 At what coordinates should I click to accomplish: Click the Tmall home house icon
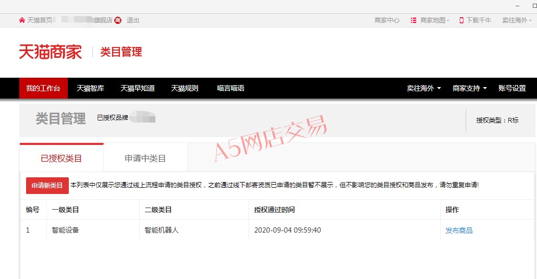pyautogui.click(x=22, y=20)
